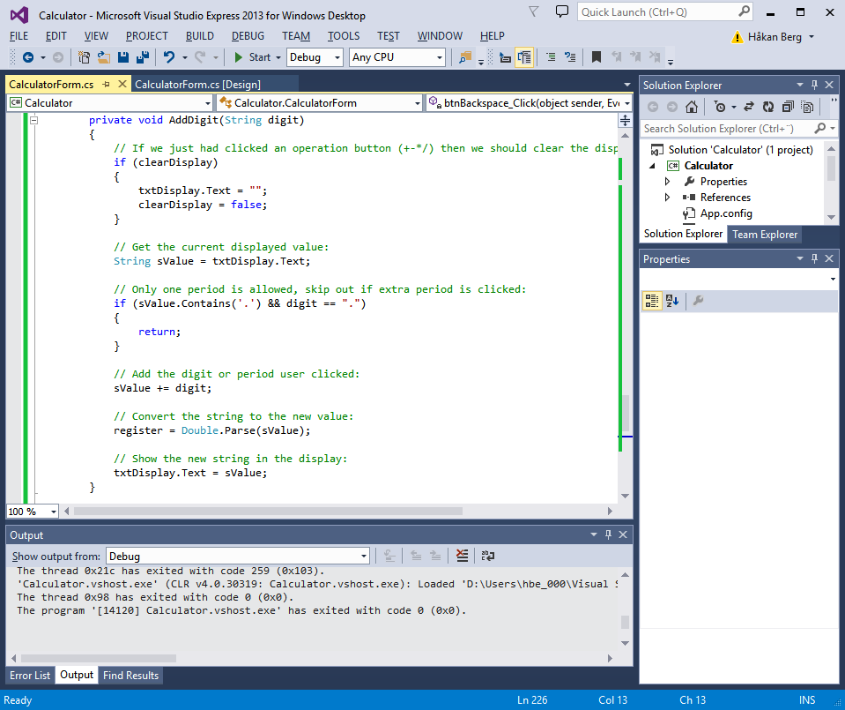845x710 pixels.
Task: Click the account warning triangle icon
Action: tap(737, 37)
